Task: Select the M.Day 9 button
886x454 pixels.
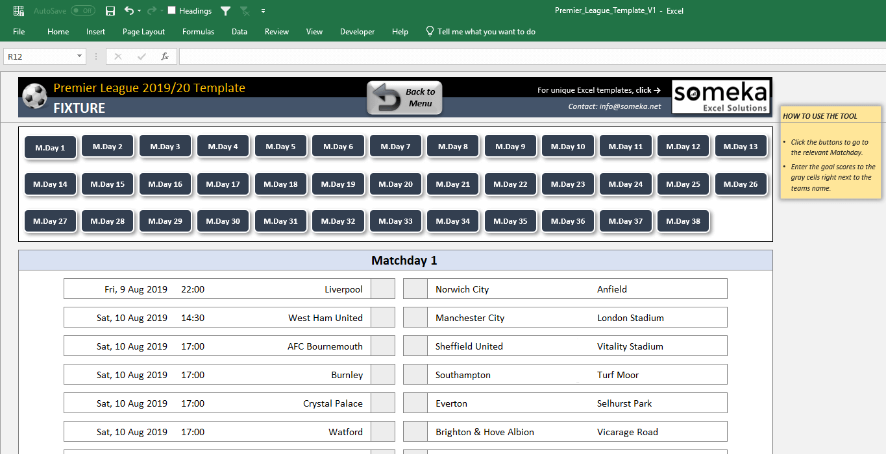Action: point(510,147)
